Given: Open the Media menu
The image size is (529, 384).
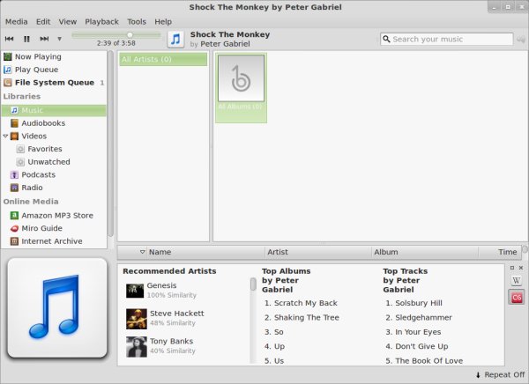Looking at the screenshot, I should (x=16, y=21).
